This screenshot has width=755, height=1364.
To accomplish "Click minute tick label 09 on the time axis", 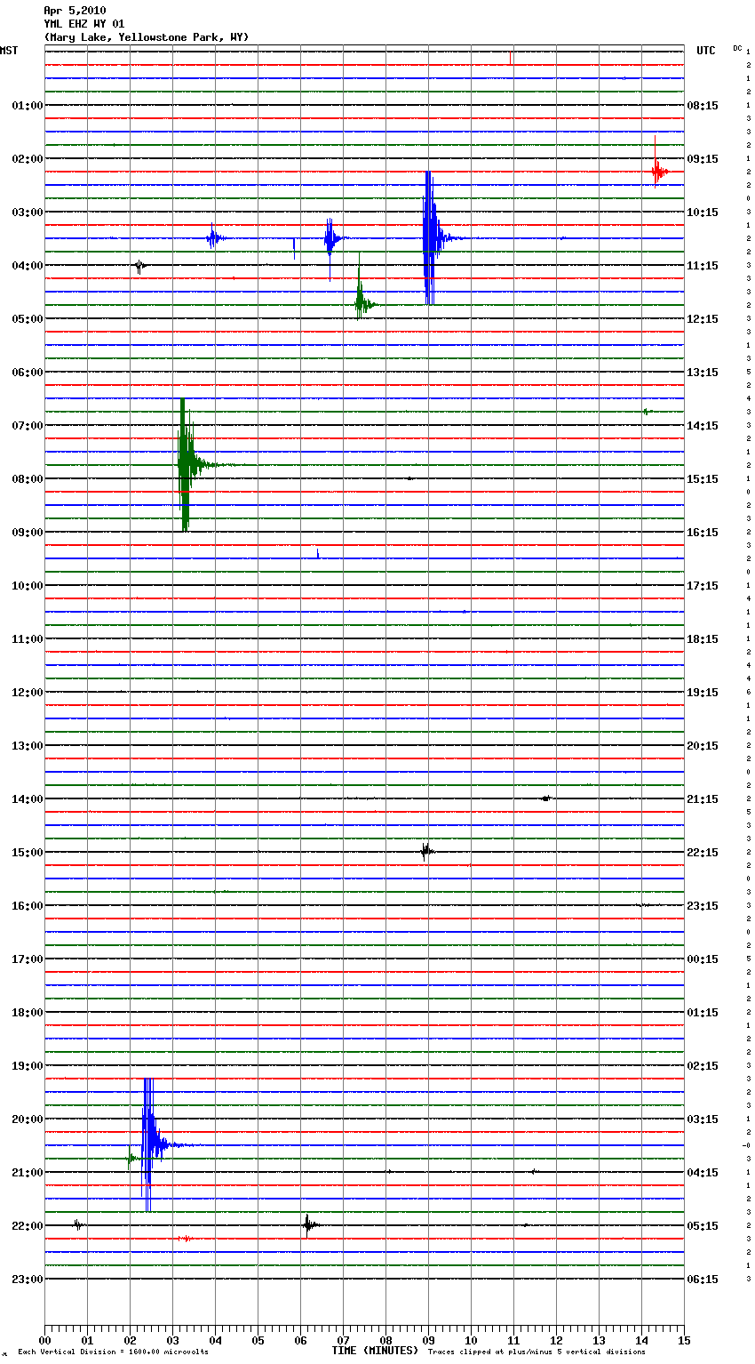I will click(428, 1341).
